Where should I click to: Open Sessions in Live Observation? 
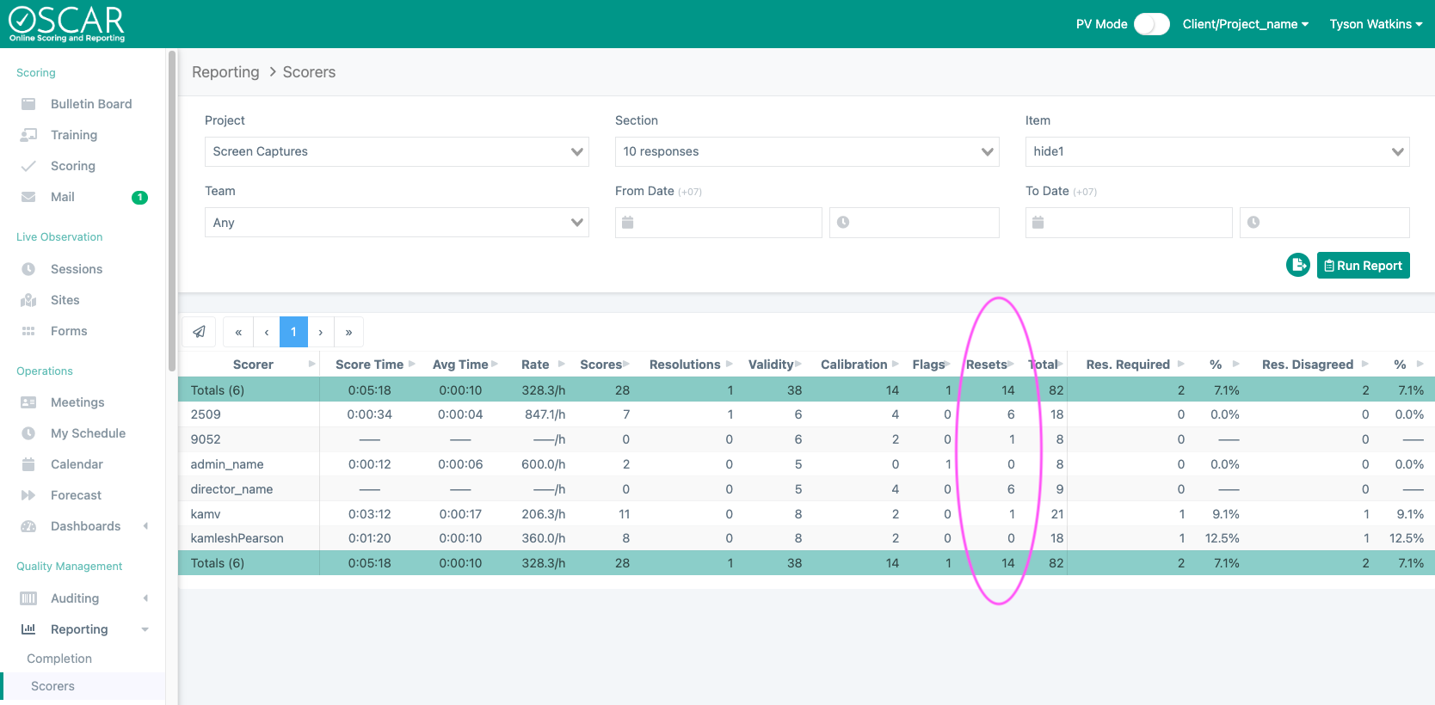point(76,269)
